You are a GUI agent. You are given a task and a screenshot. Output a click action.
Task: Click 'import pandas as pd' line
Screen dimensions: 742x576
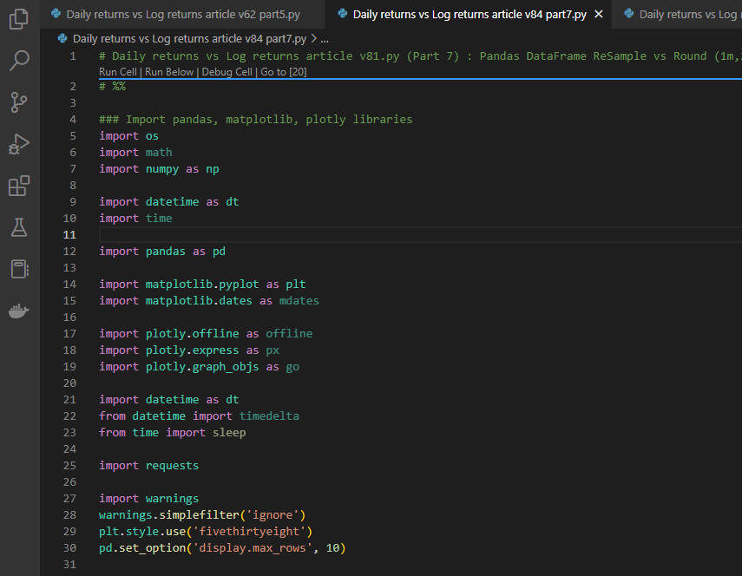pyautogui.click(x=162, y=251)
